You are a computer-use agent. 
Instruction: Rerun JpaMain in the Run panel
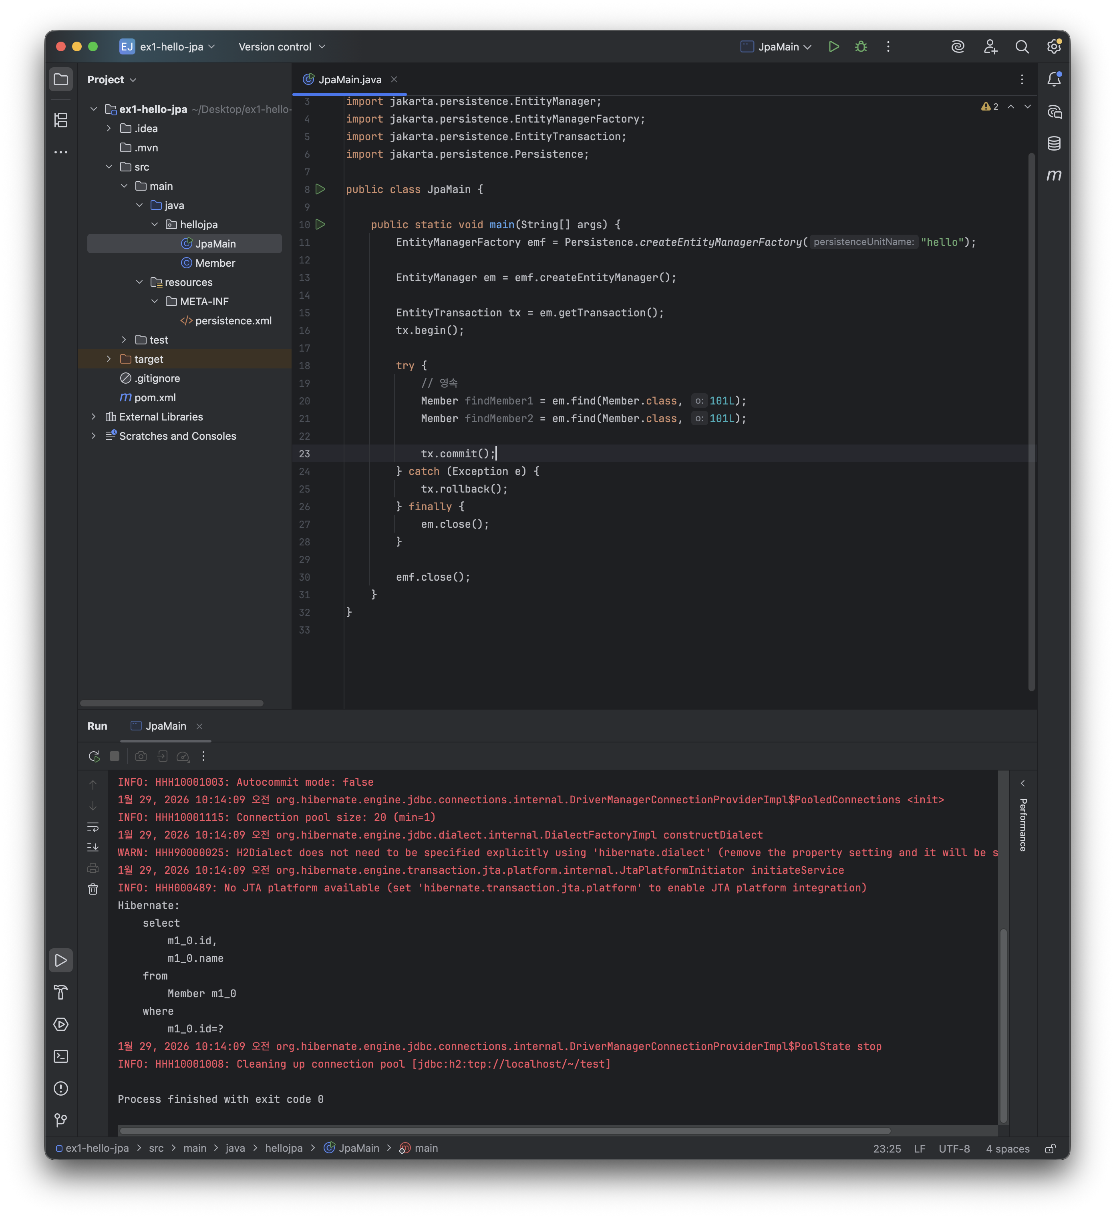94,756
